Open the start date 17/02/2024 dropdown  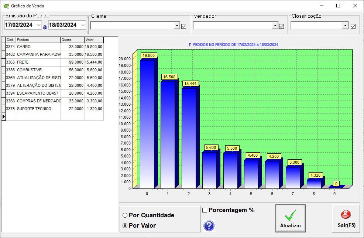coord(38,24)
